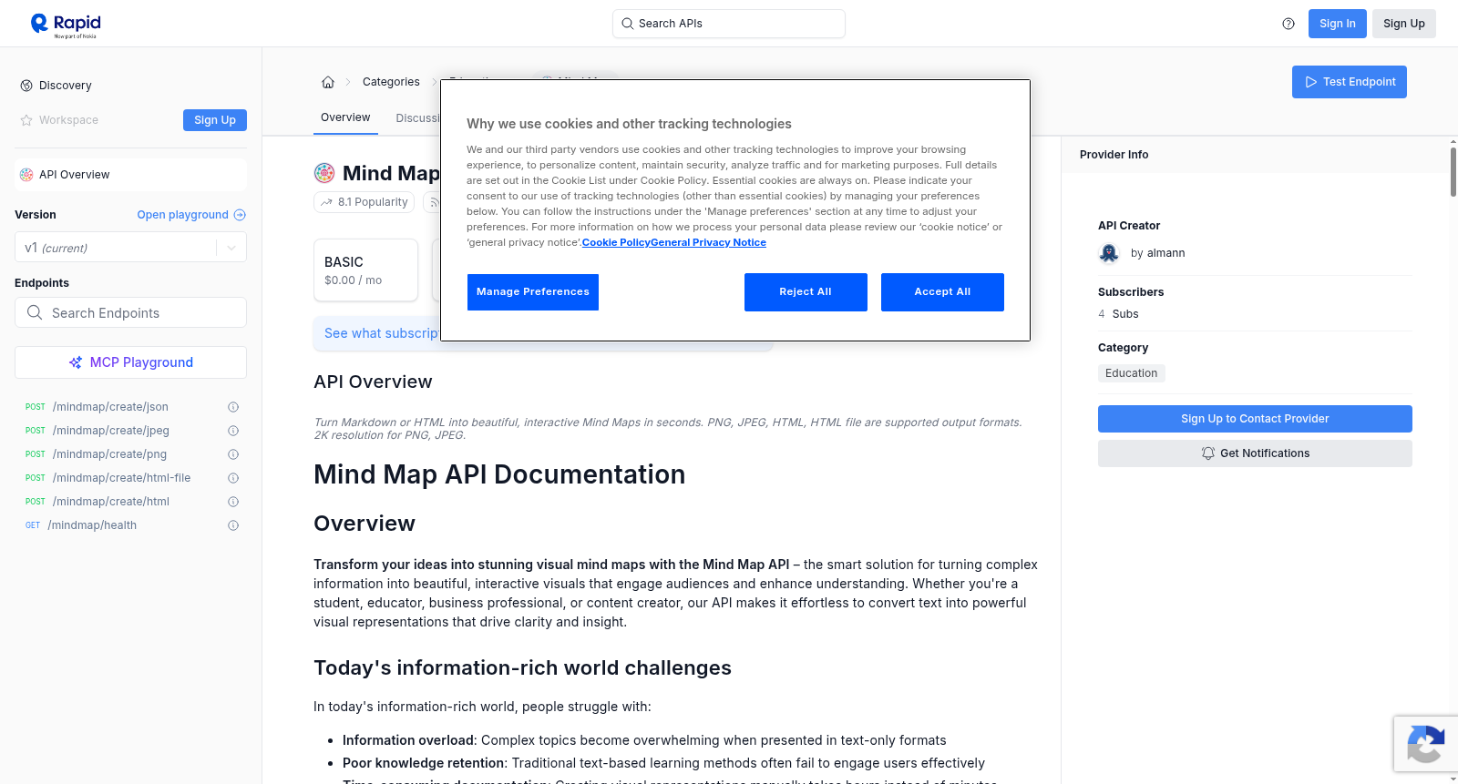The image size is (1458, 784).
Task: Click the Test Endpoint play icon
Action: (1311, 82)
